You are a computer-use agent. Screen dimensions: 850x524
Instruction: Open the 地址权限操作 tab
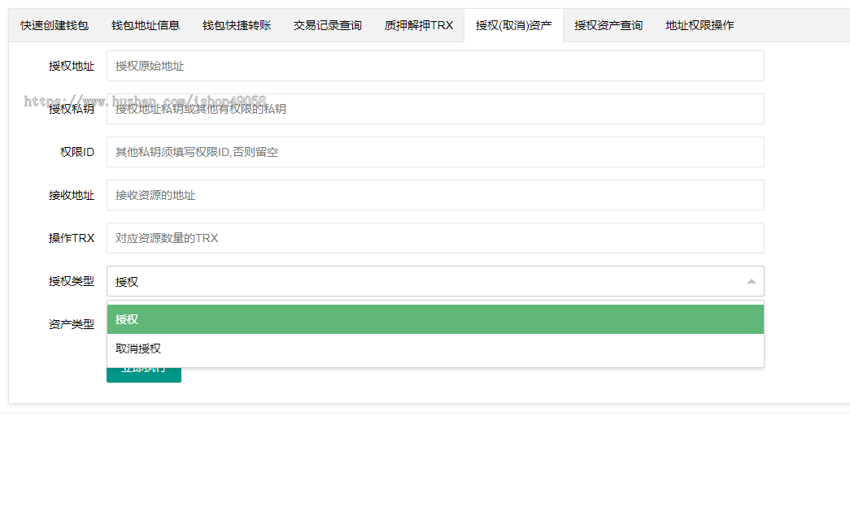[700, 25]
